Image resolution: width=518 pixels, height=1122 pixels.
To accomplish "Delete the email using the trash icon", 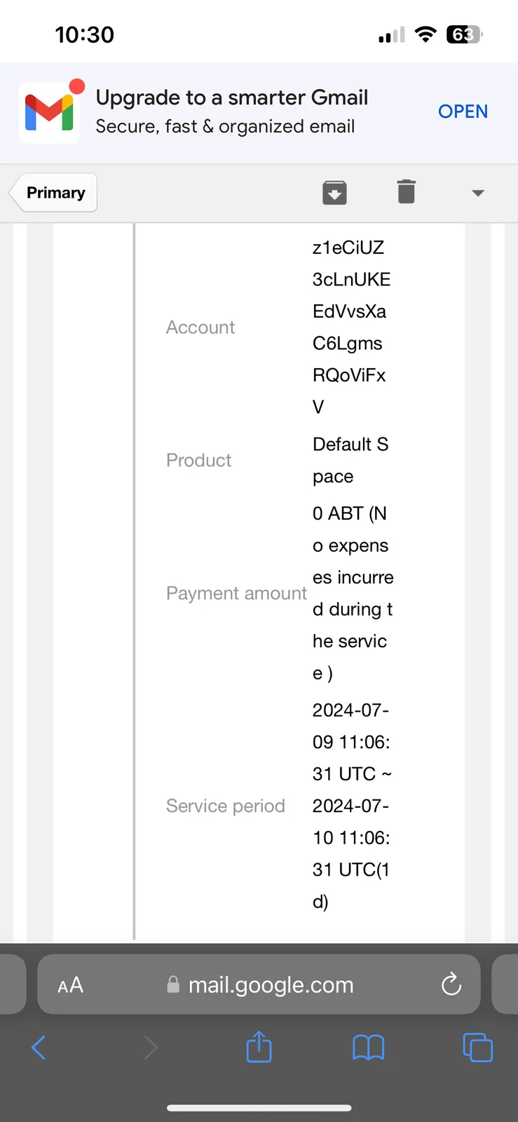I will point(406,191).
